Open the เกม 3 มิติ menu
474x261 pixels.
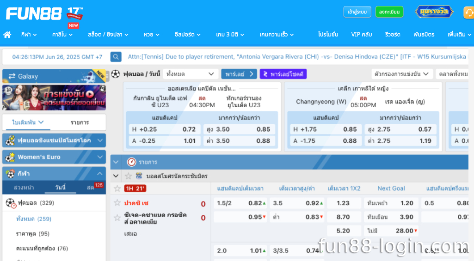point(230,35)
